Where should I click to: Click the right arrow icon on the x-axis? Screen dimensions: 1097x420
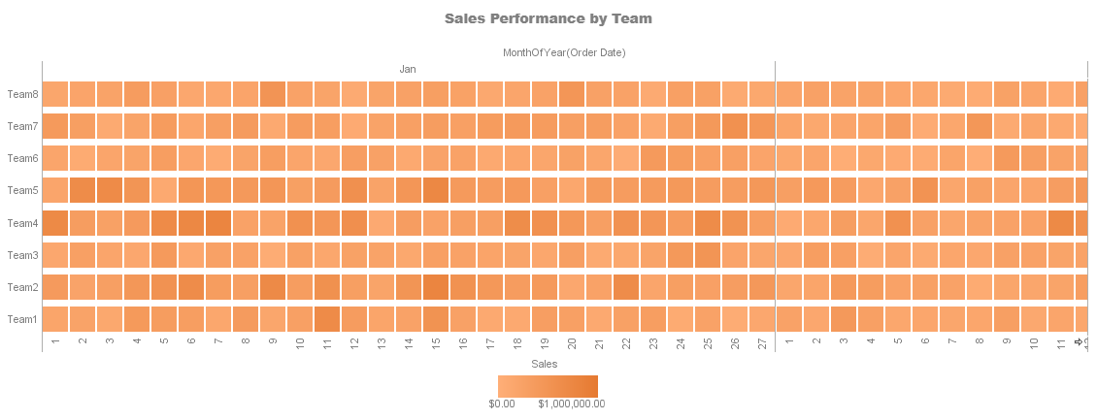pos(1079,341)
